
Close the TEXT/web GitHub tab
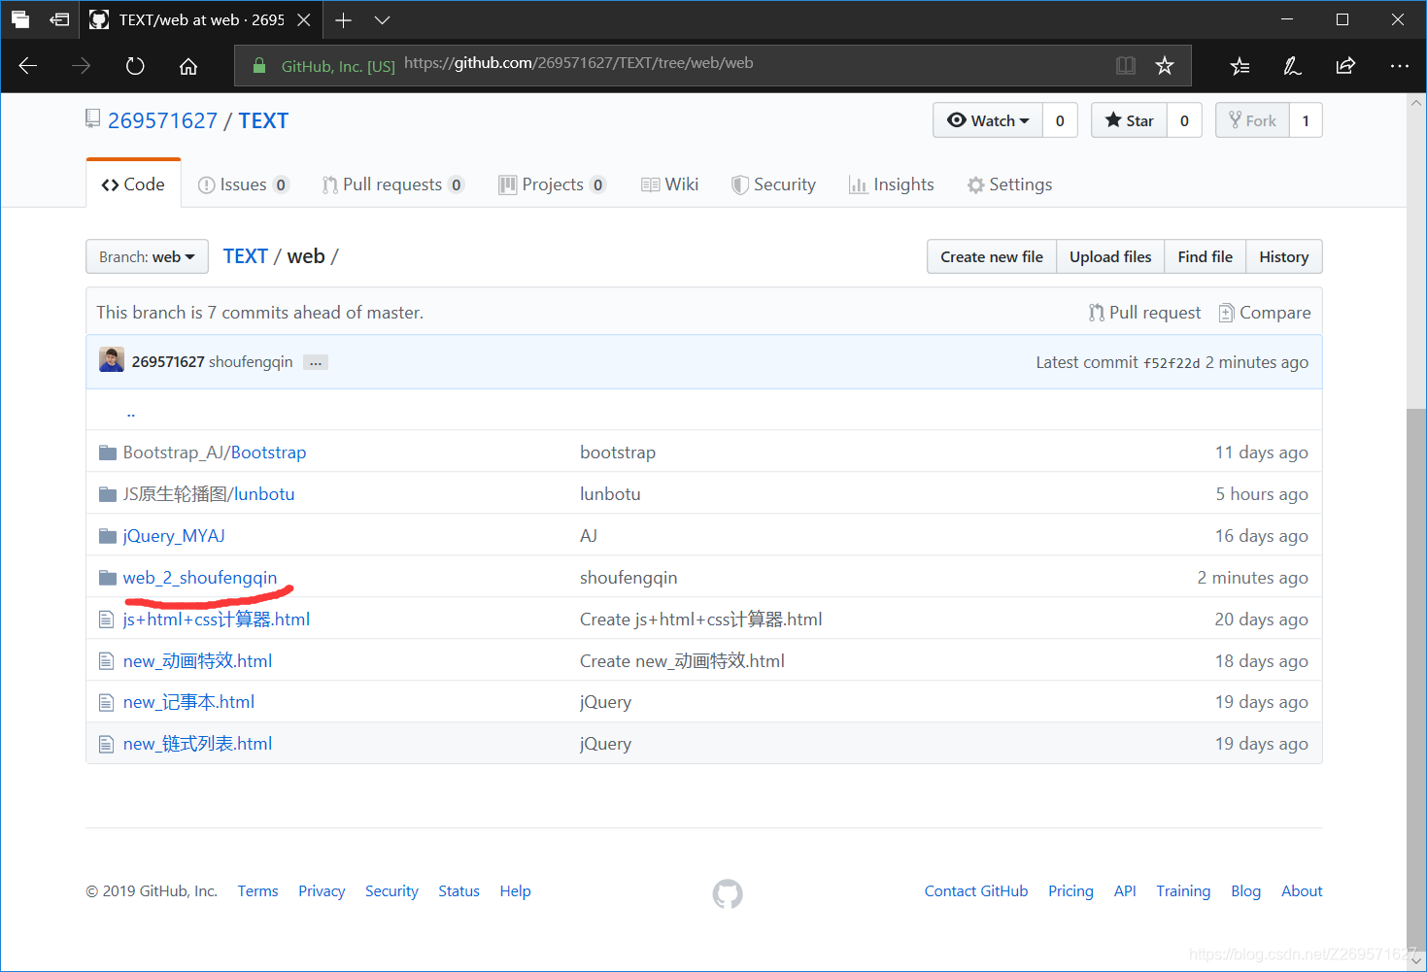click(x=303, y=19)
